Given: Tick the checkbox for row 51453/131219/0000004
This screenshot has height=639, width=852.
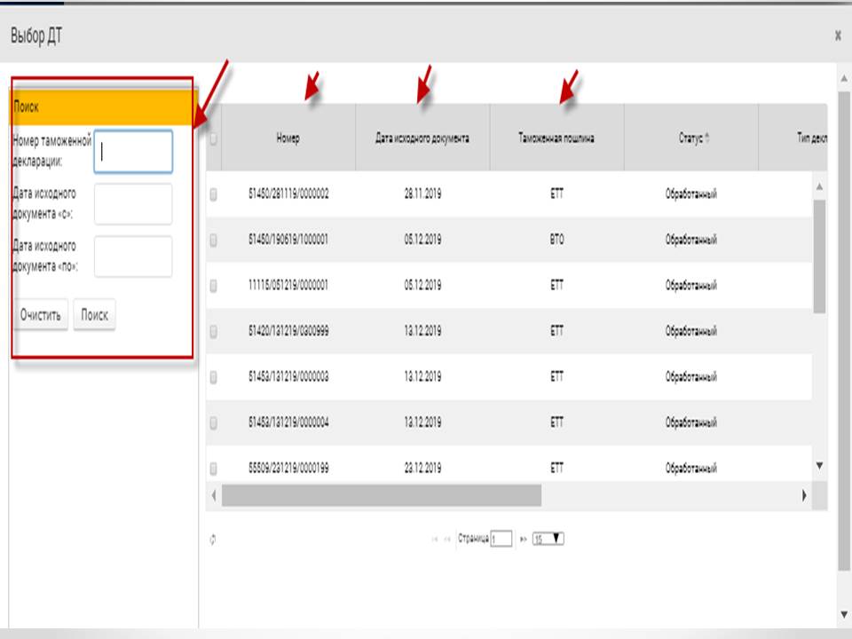Looking at the screenshot, I should point(213,423).
